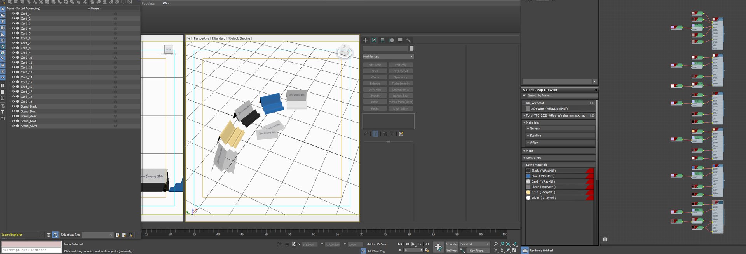Click the Key Filters button
This screenshot has height=254, width=746.
pyautogui.click(x=478, y=251)
